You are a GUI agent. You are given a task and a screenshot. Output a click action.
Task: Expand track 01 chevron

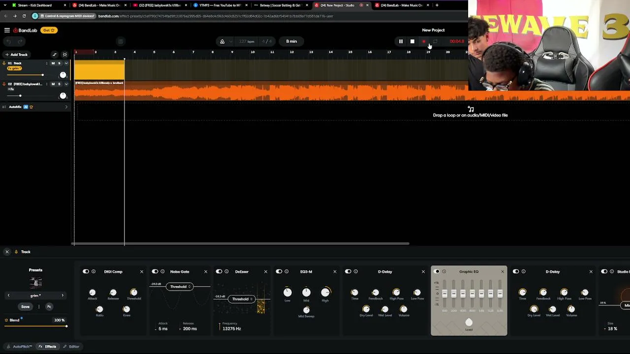tap(66, 63)
